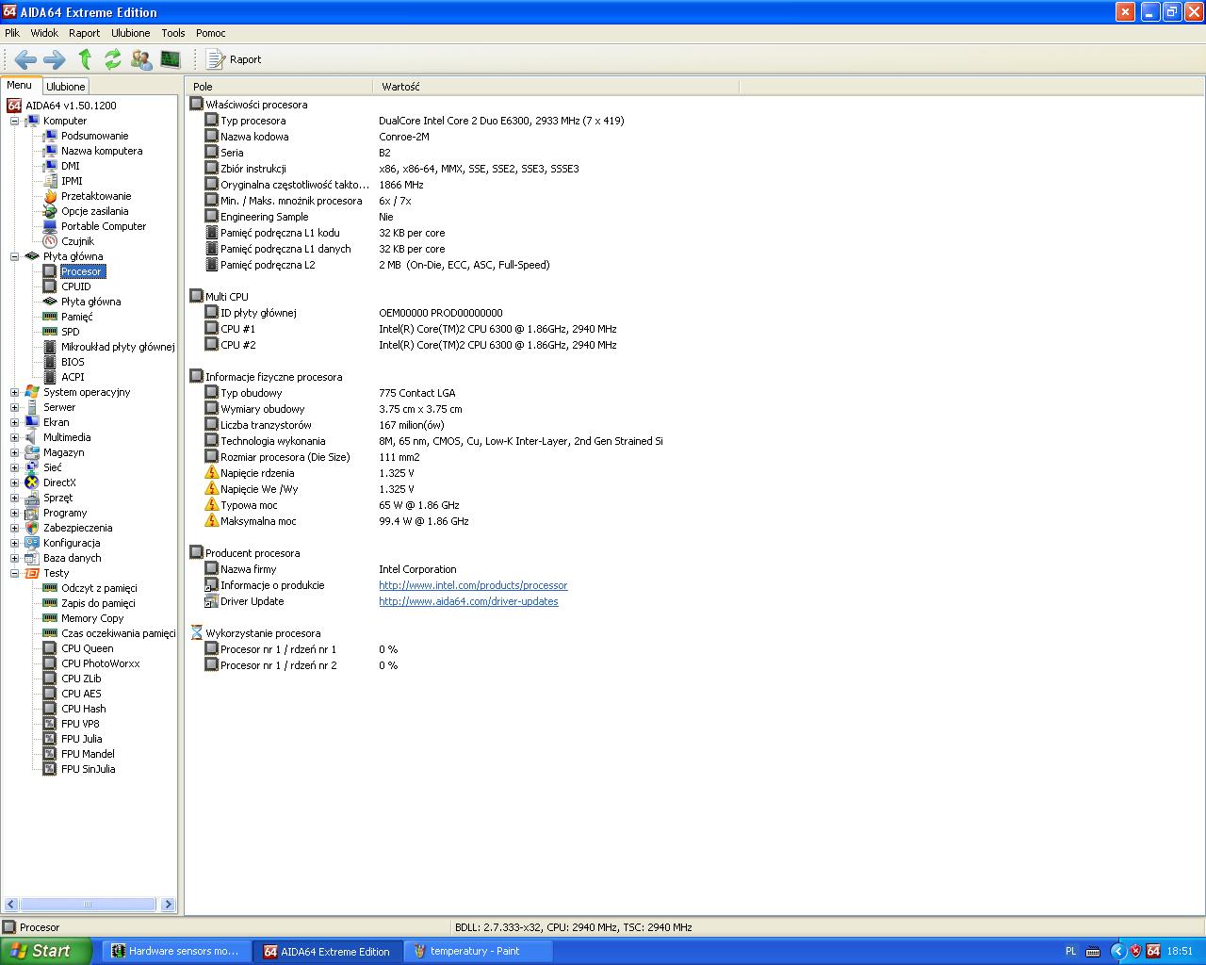Viewport: 1206px width, 965px height.
Task: Select Podsumowanie icon in tree
Action: click(x=50, y=136)
